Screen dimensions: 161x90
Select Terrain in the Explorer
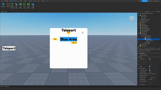[145, 18]
